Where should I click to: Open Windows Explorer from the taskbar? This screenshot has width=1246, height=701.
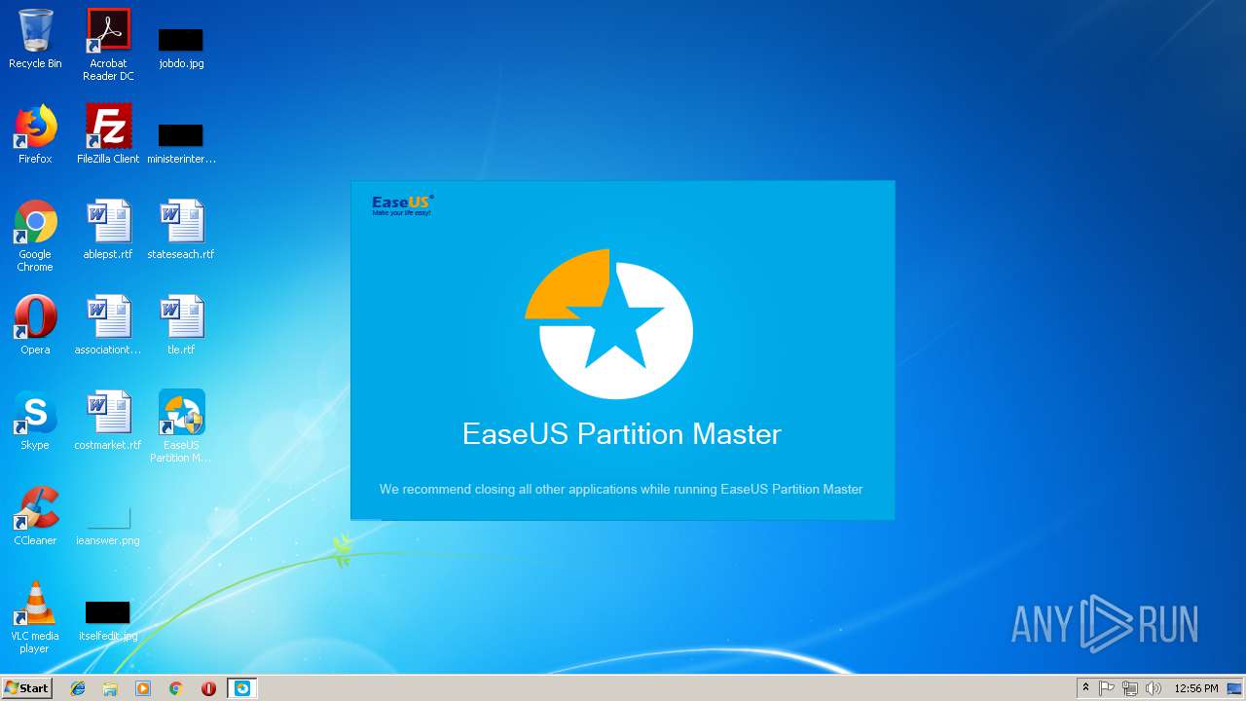(x=110, y=688)
